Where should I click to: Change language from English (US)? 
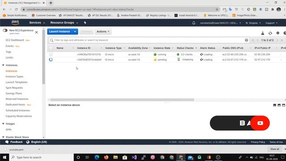coord(39,142)
